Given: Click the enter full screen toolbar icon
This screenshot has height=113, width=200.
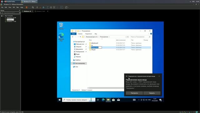Looking at the screenshot, I should coord(54,8).
